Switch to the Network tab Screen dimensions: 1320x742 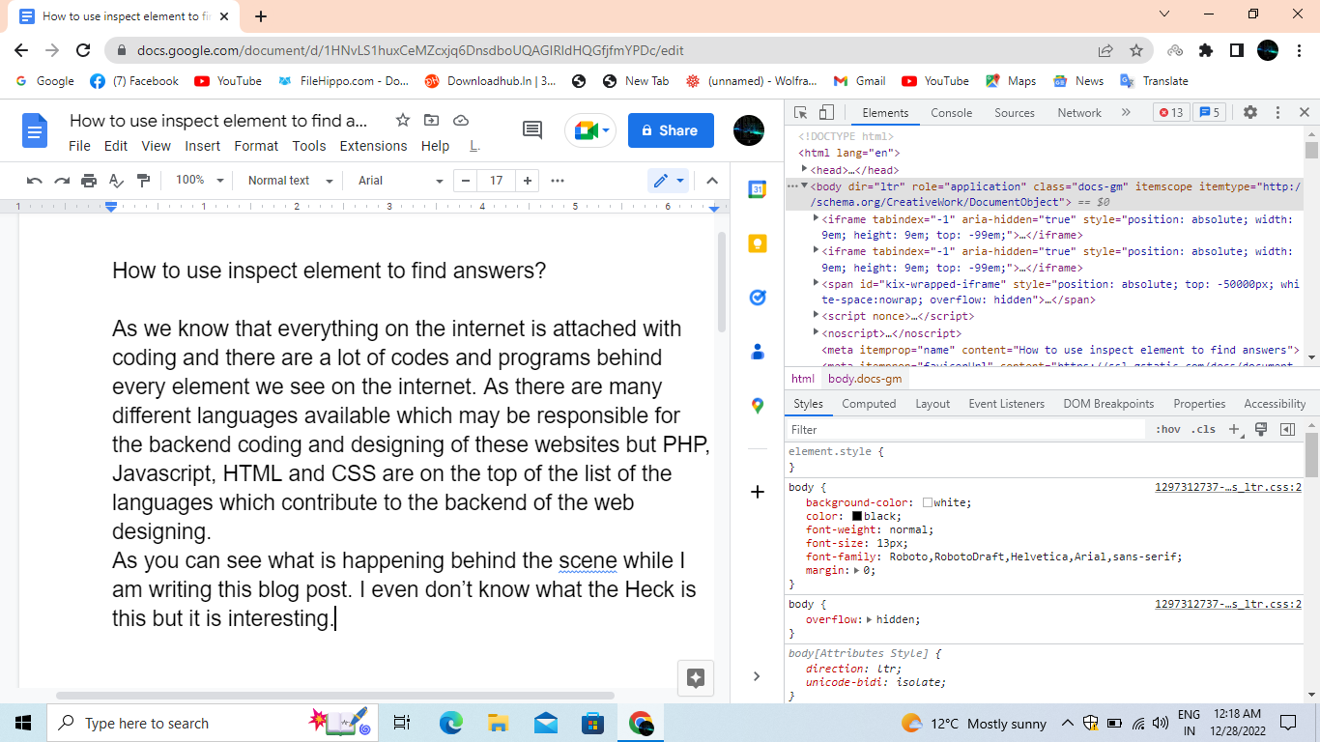point(1079,113)
